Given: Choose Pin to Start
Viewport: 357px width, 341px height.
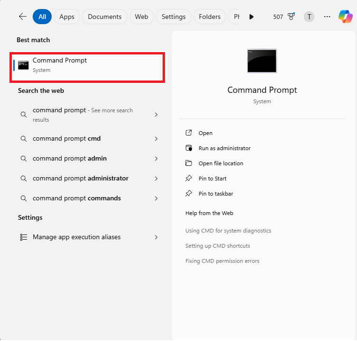Looking at the screenshot, I should [212, 179].
